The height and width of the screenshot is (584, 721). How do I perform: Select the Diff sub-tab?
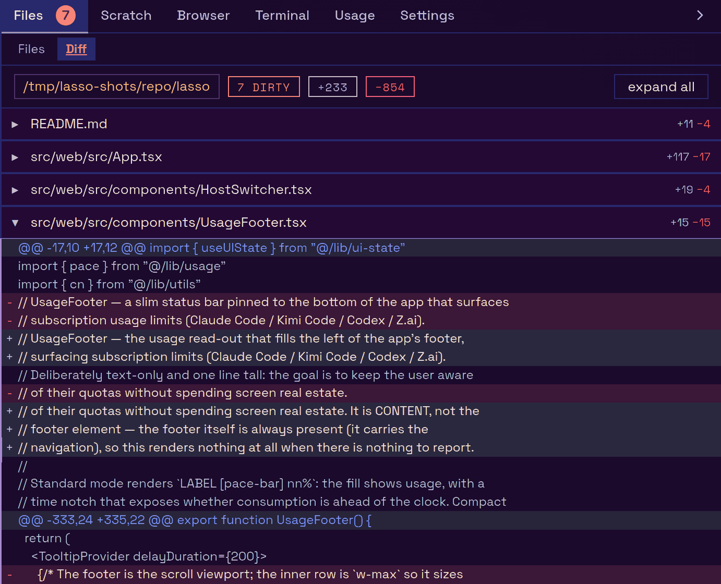[76, 49]
